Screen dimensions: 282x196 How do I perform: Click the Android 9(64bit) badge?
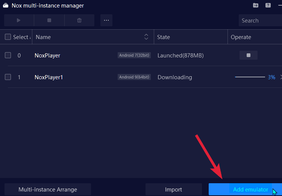134,77
